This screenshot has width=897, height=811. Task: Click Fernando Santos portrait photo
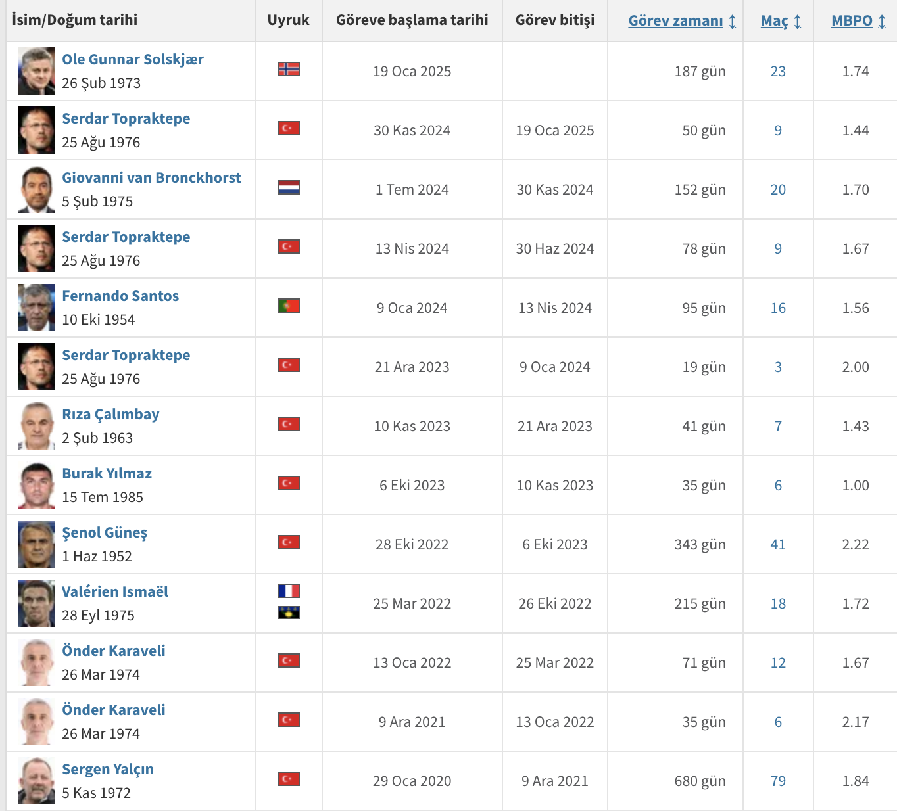click(37, 308)
